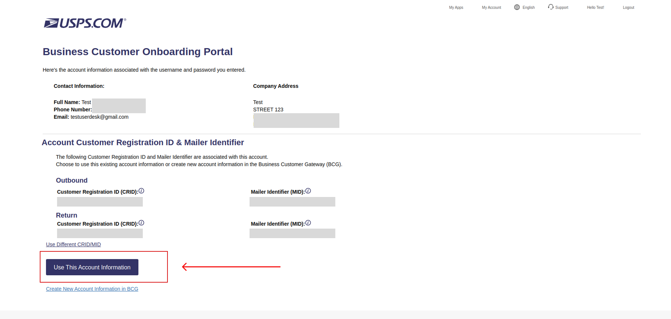
Task: Log out via the Logout link
Action: click(628, 7)
